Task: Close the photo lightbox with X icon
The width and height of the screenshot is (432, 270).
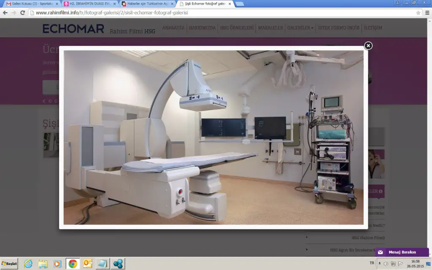Action: (368, 46)
